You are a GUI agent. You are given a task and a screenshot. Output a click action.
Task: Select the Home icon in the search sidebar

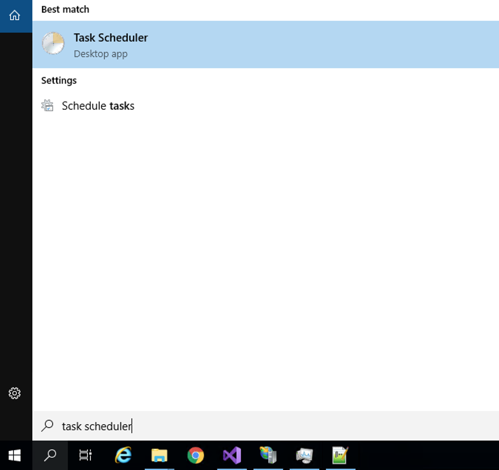[15, 16]
